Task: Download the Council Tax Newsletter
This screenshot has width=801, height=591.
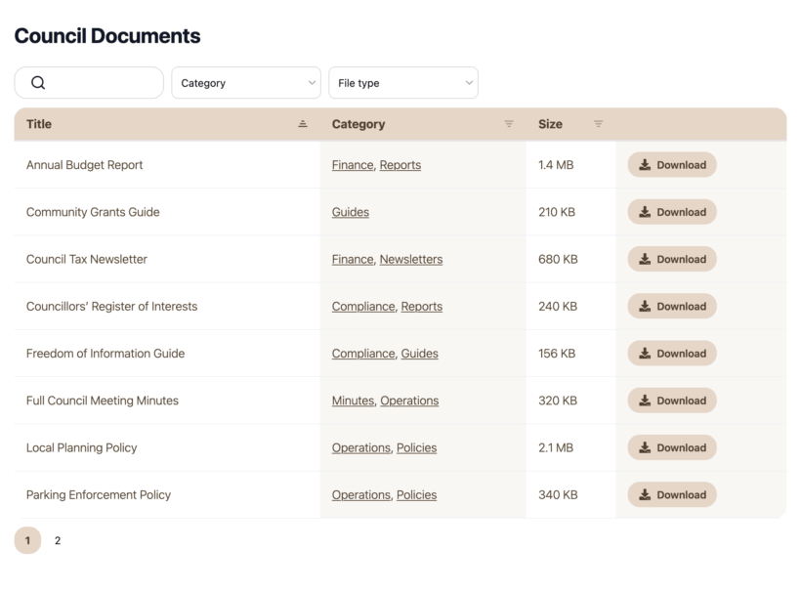Action: point(672,259)
